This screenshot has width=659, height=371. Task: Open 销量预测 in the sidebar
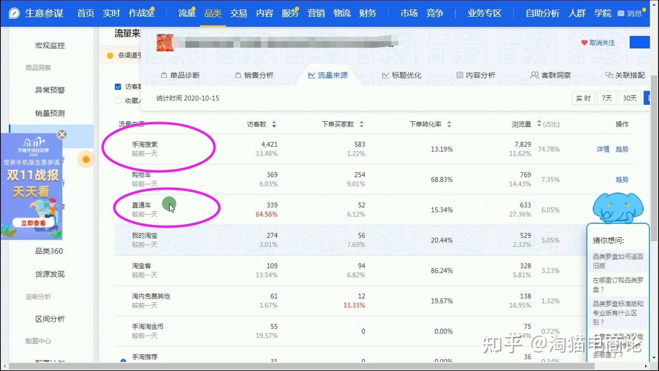(50, 113)
